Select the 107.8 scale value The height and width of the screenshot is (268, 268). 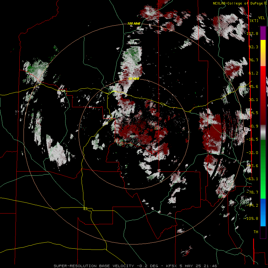(252, 33)
